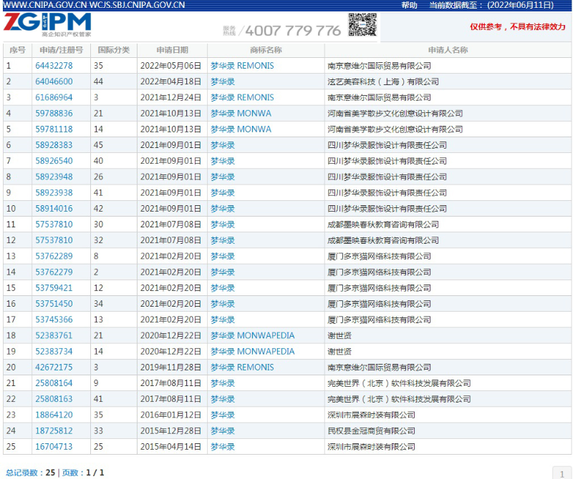This screenshot has height=479, width=573.
Task: Open application number 18725812
Action: tap(54, 431)
